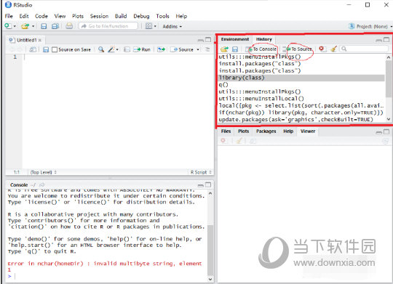Toggle the Source on Save checkbox
Screen dimensions: 393x284
[55, 49]
